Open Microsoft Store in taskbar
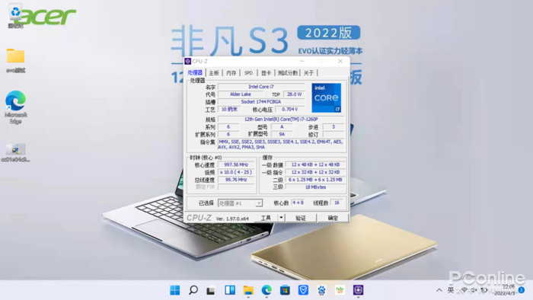 coord(285,290)
